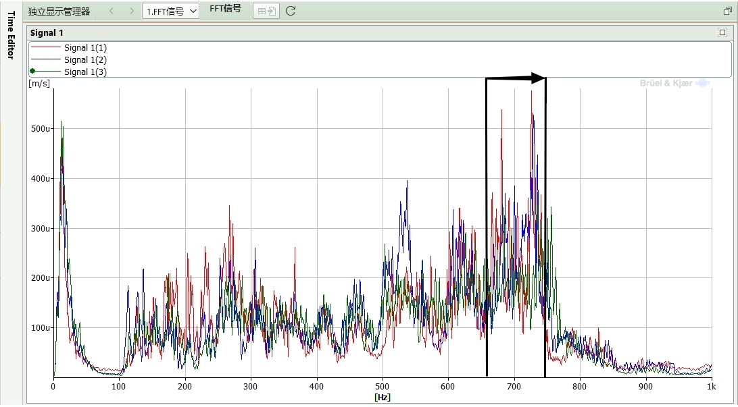Viewport: 738px width, 407px height.
Task: Maximize the Signal 1 graph panel
Action: [x=722, y=32]
